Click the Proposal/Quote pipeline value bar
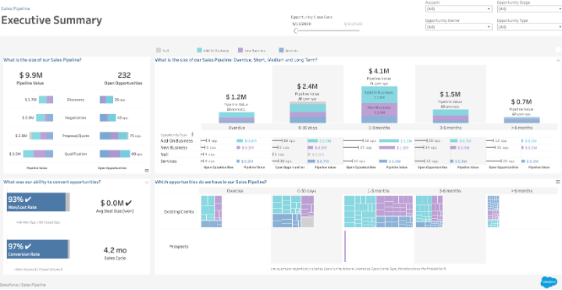The image size is (562, 290). click(41, 136)
